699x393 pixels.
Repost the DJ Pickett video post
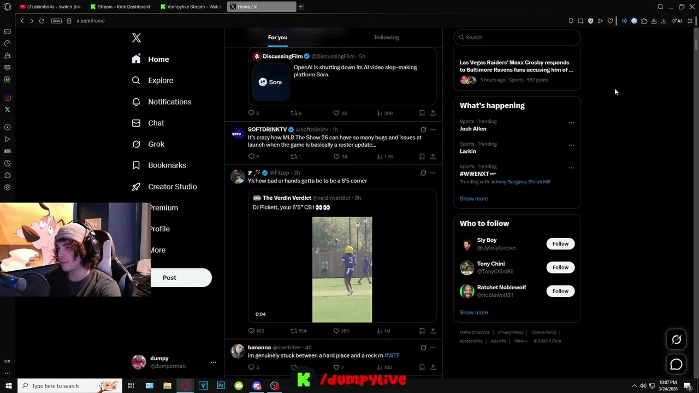click(x=299, y=331)
